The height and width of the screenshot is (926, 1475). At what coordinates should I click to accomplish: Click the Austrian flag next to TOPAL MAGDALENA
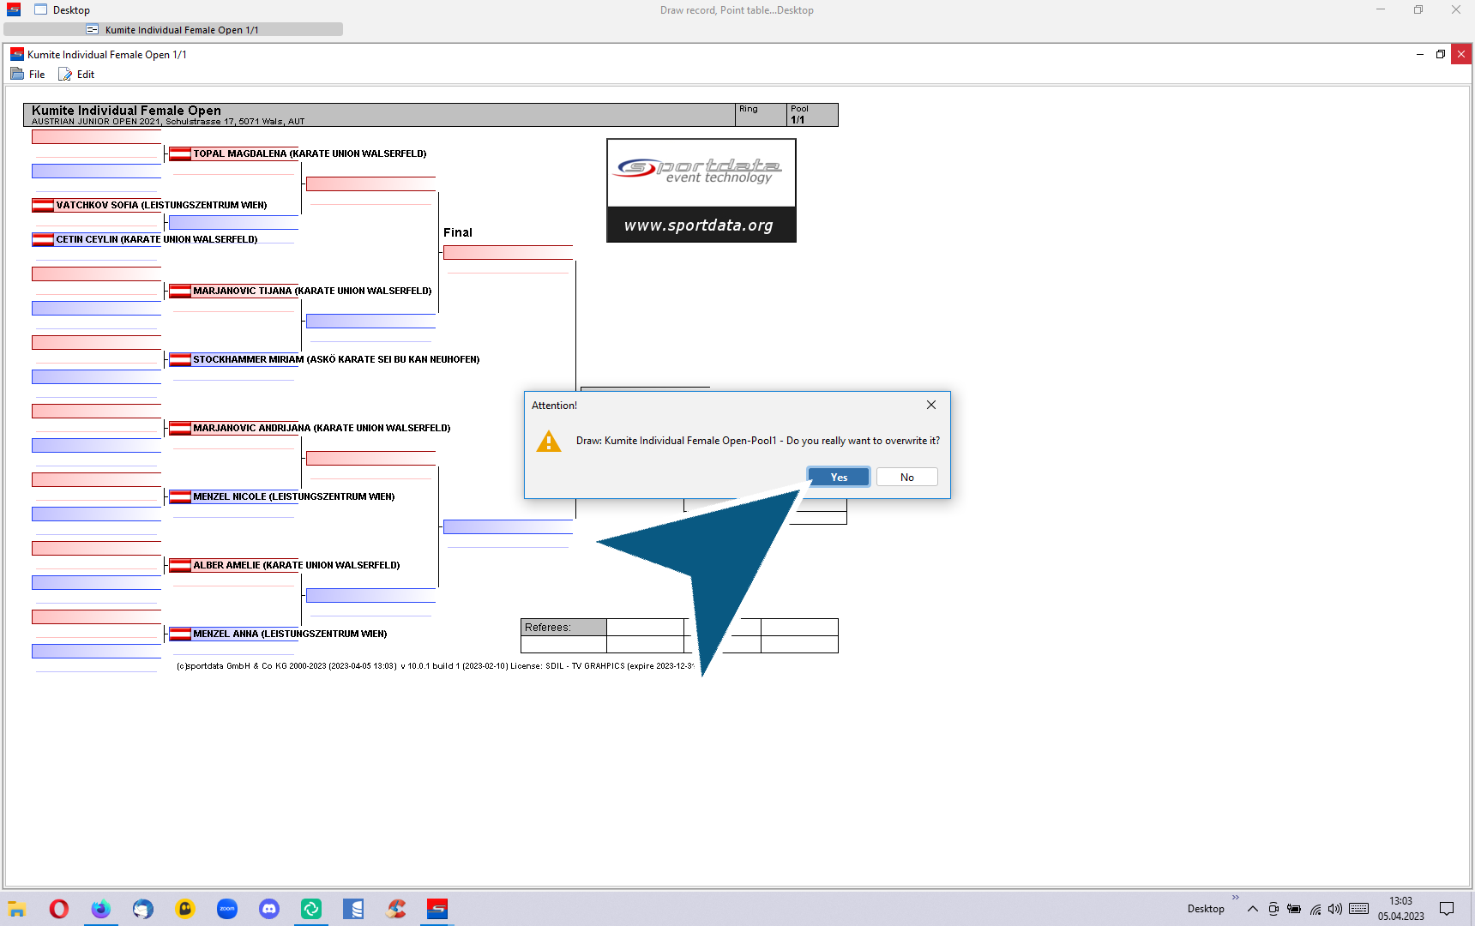180,154
